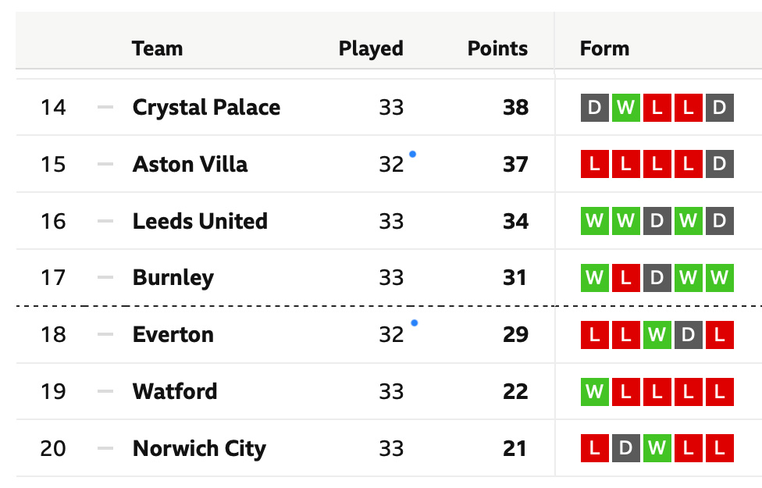The width and height of the screenshot is (762, 488).
Task: Click Crystal Palace's first form badge D
Action: pos(594,108)
